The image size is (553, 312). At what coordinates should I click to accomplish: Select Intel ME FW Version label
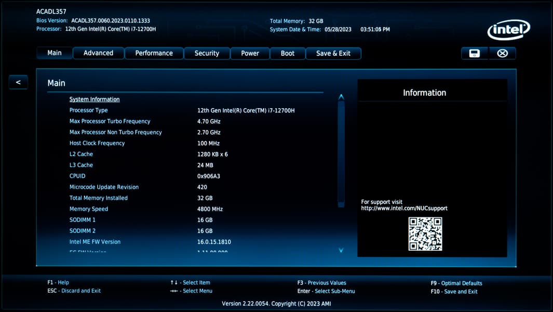tap(95, 242)
